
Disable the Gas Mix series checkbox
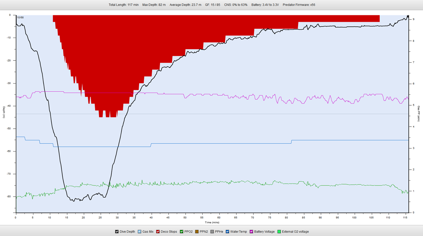pyautogui.click(x=139, y=232)
